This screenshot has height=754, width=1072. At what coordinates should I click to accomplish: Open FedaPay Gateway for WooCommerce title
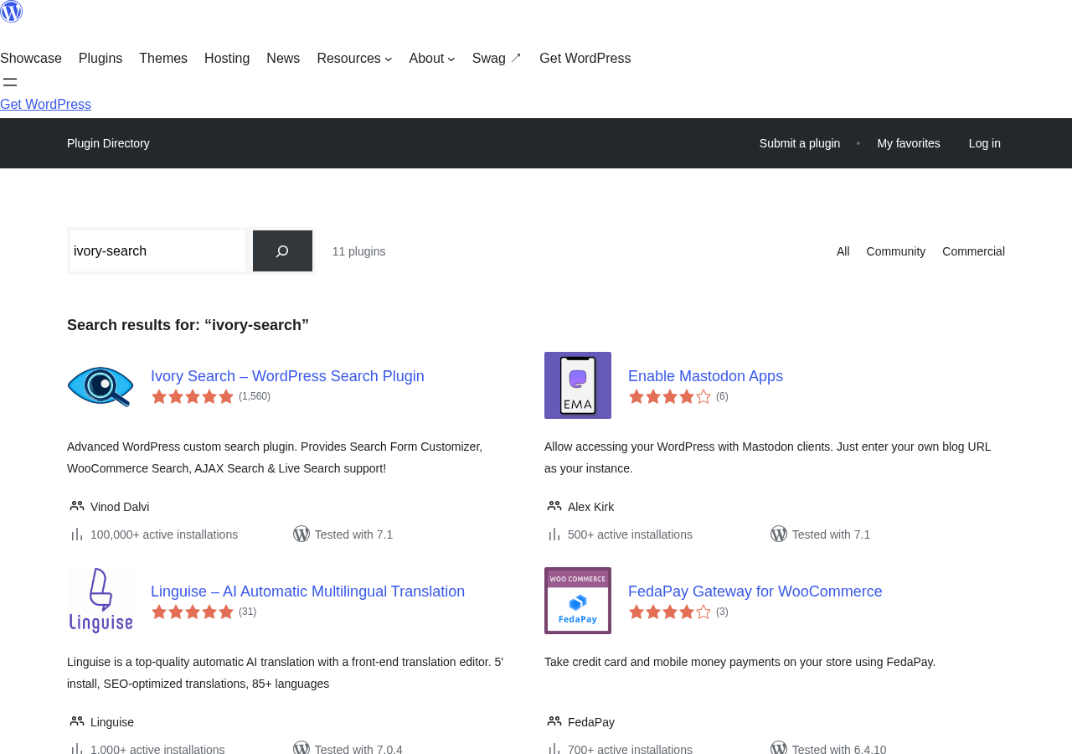[x=755, y=591]
